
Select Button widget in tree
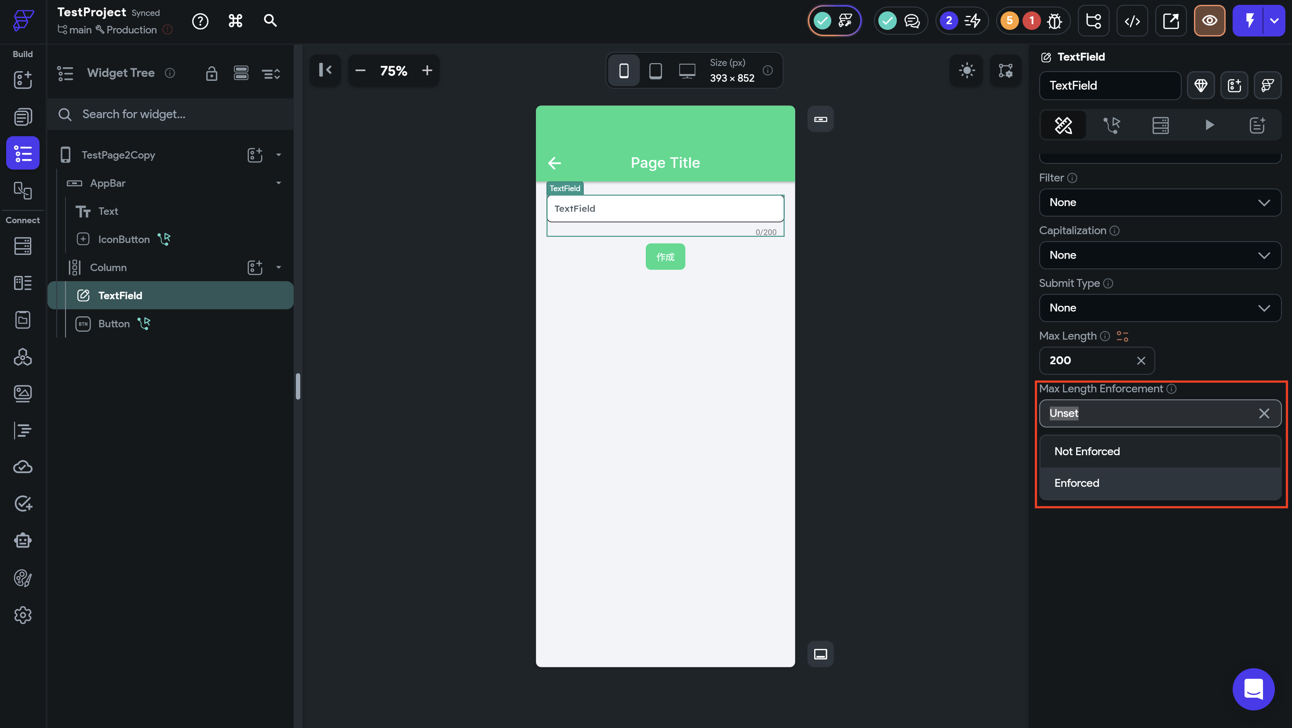pyautogui.click(x=114, y=324)
